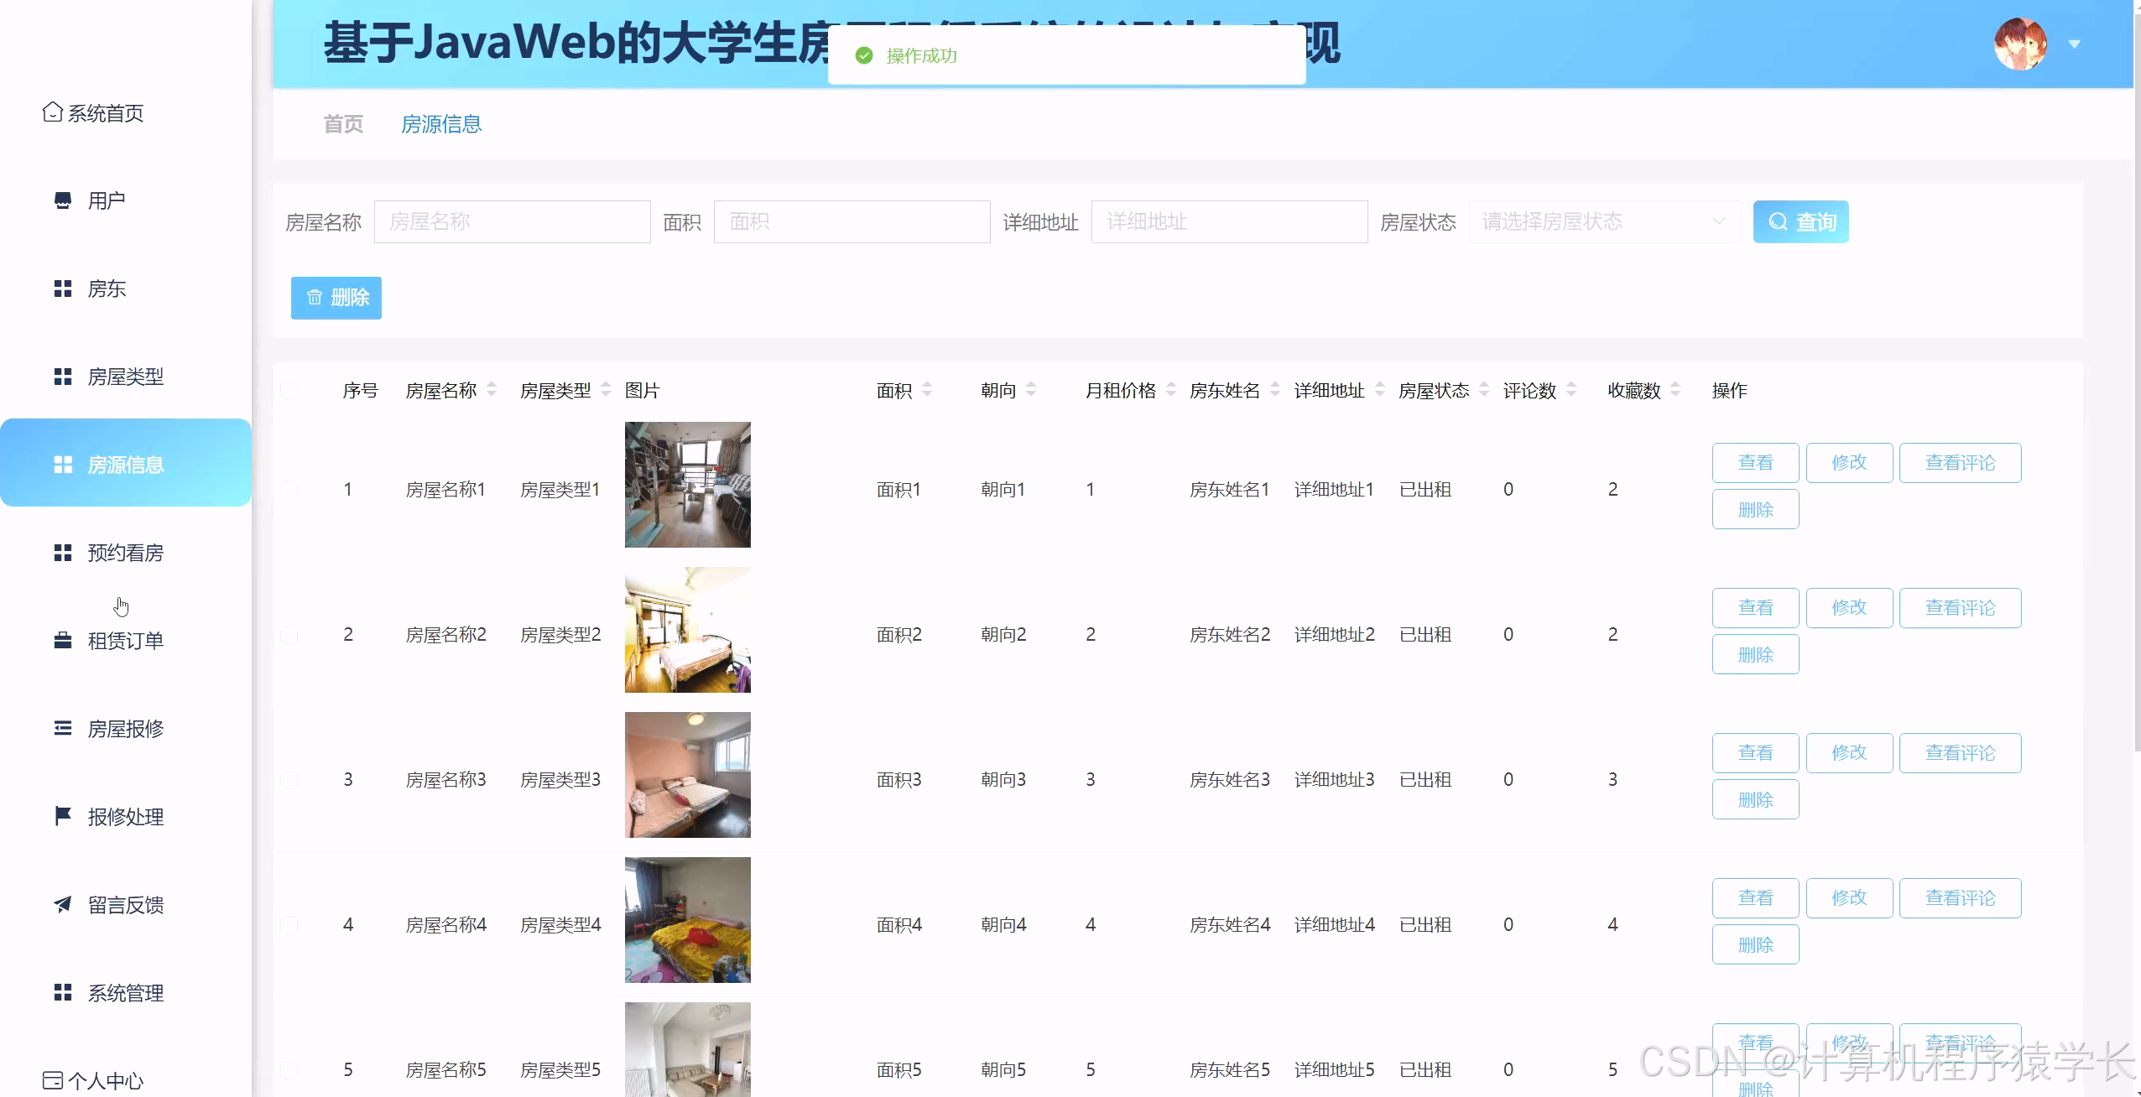The width and height of the screenshot is (2141, 1097).
Task: Focus the 详细地址 search input
Action: (x=1230, y=221)
